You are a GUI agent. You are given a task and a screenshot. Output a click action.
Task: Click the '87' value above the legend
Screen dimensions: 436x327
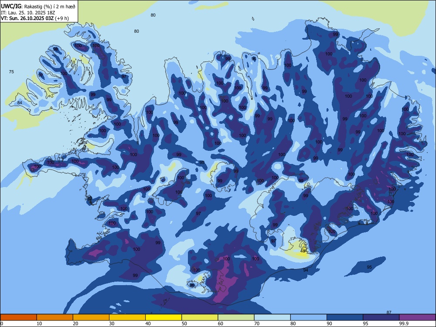[389, 312]
